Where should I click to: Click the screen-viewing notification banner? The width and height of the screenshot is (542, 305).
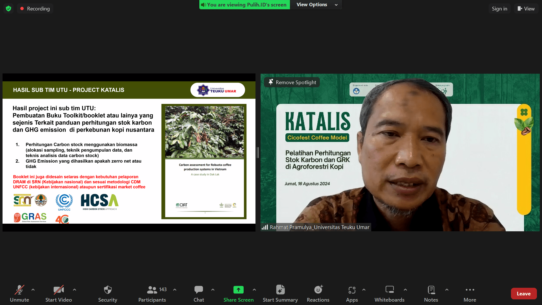click(x=244, y=5)
